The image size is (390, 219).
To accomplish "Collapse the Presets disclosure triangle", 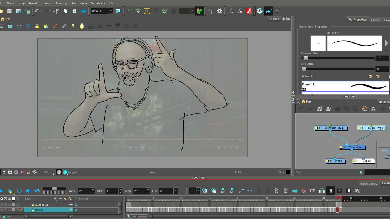I will [x=303, y=76].
